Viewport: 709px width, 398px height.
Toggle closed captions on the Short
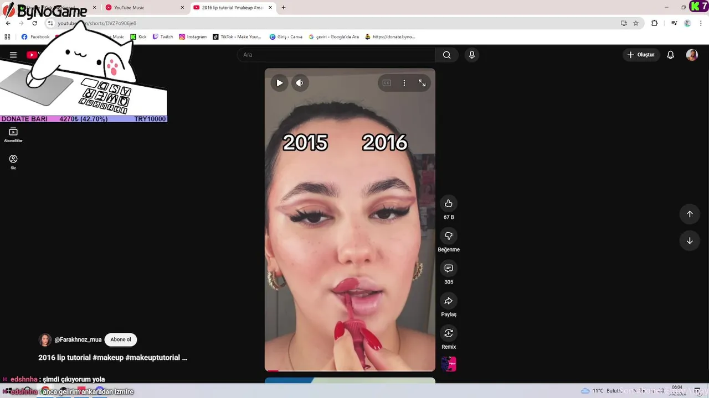click(387, 83)
